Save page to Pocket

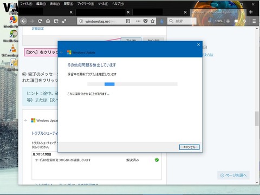pos(145,21)
